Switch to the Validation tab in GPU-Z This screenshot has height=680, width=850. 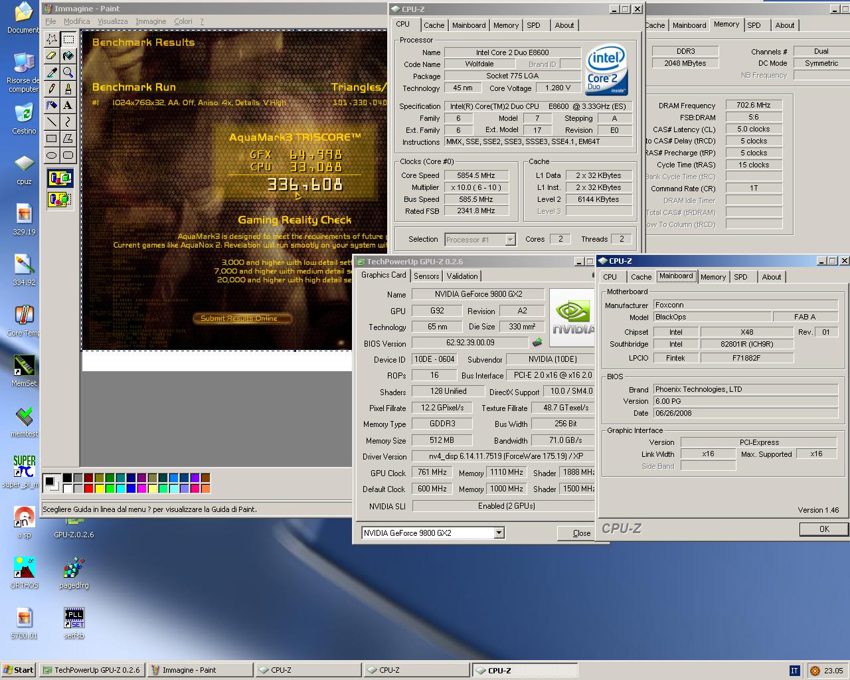pyautogui.click(x=462, y=276)
